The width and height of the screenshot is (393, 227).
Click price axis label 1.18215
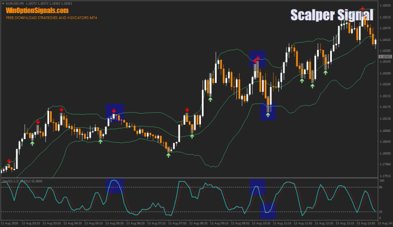(x=385, y=96)
